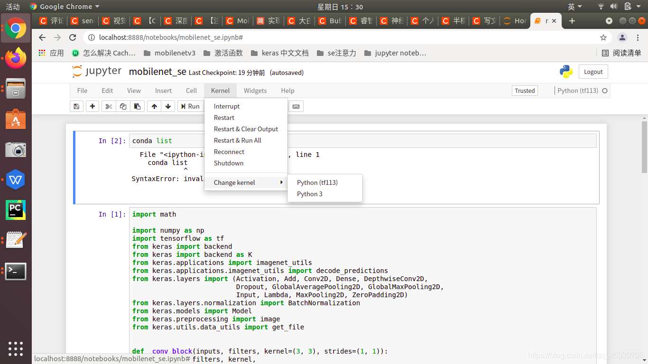
Task: Open the 激活函数 bookmark folder
Action: (223, 53)
